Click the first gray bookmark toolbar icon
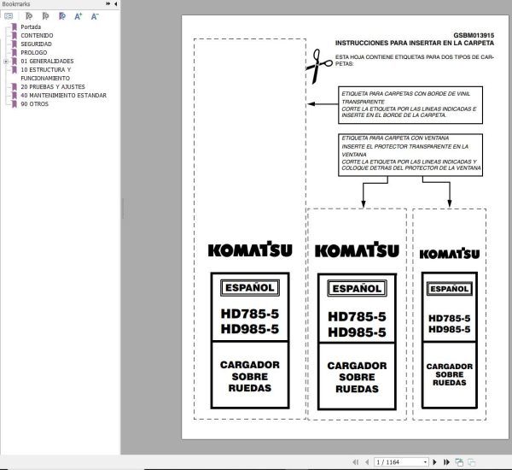Viewport: 512px width, 470px height. point(29,16)
